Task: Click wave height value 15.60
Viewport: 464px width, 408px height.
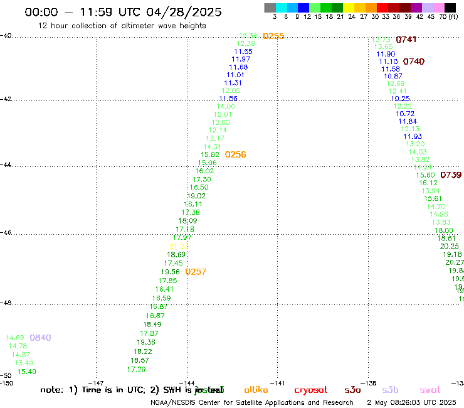Action: pyautogui.click(x=426, y=175)
